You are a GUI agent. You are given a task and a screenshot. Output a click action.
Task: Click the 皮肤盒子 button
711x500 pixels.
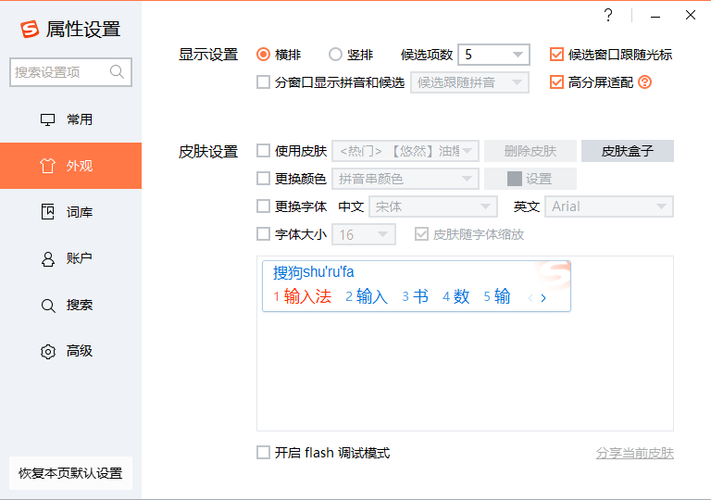coord(628,151)
